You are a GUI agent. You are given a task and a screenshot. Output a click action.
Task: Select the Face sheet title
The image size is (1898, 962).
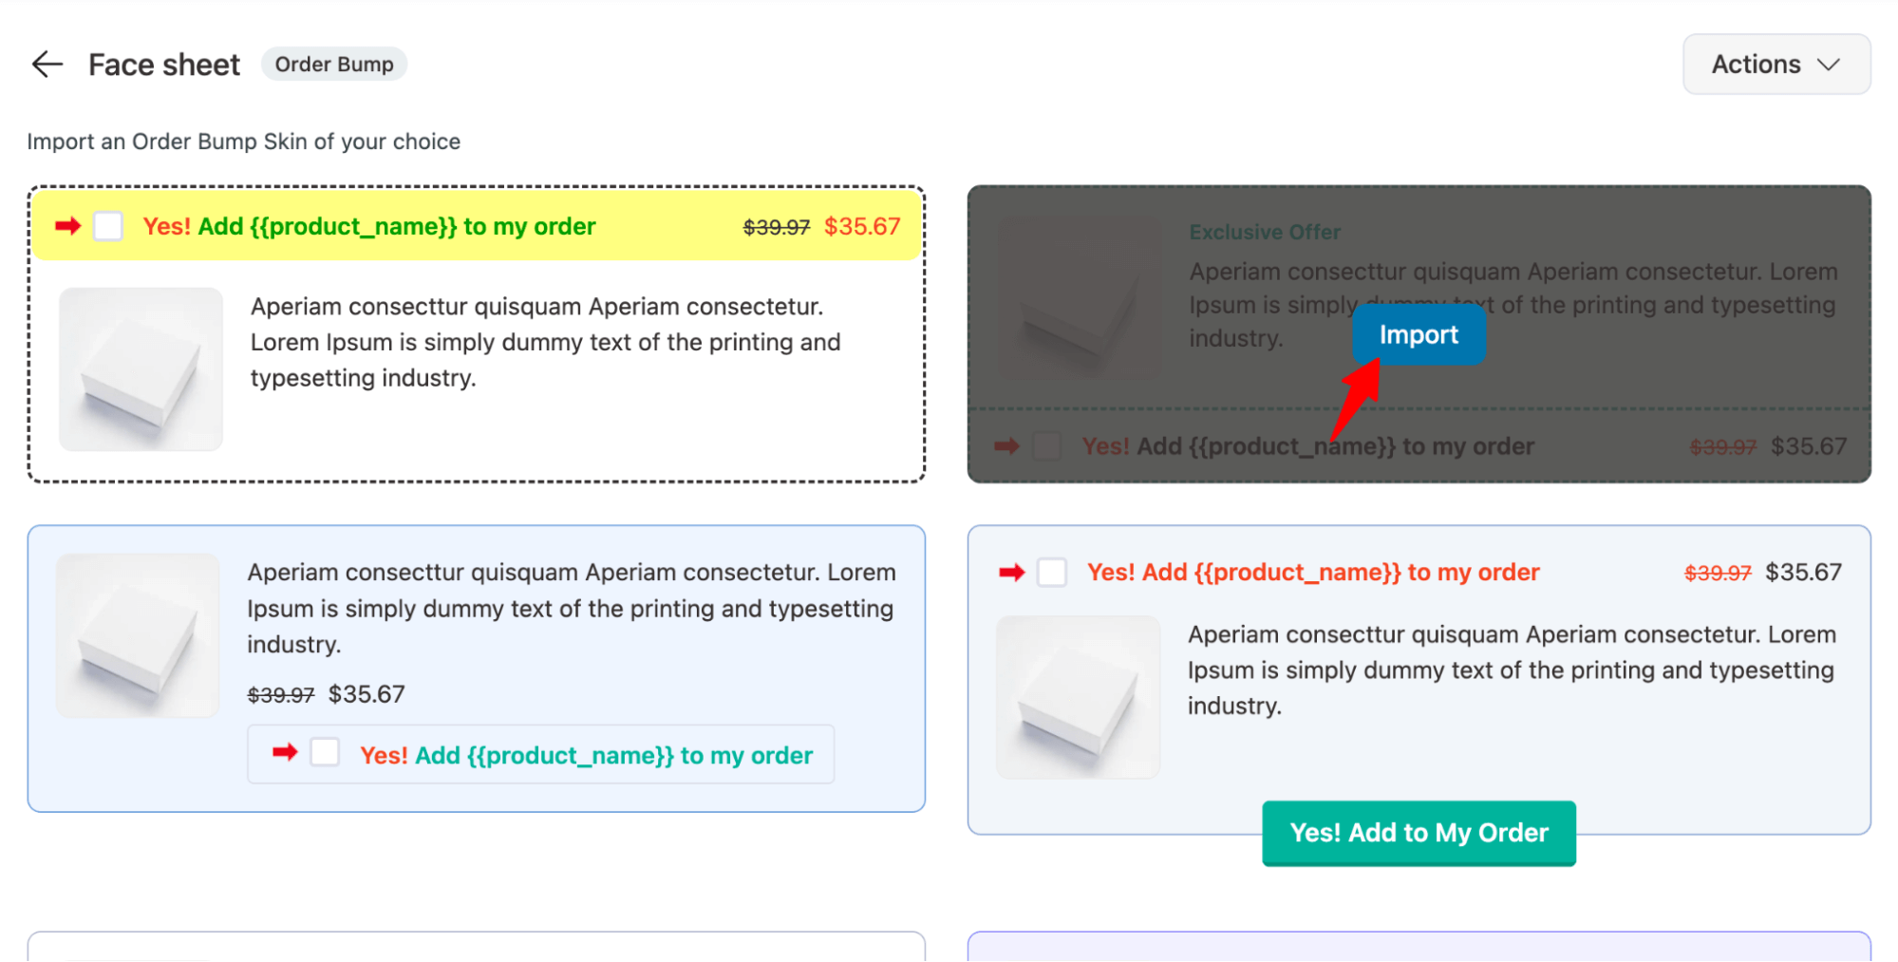[163, 64]
